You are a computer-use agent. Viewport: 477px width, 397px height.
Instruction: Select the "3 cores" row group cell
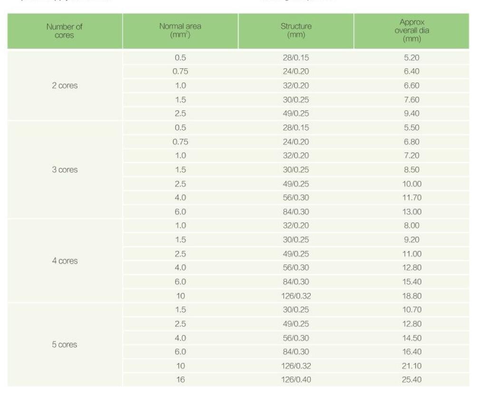[x=65, y=170]
